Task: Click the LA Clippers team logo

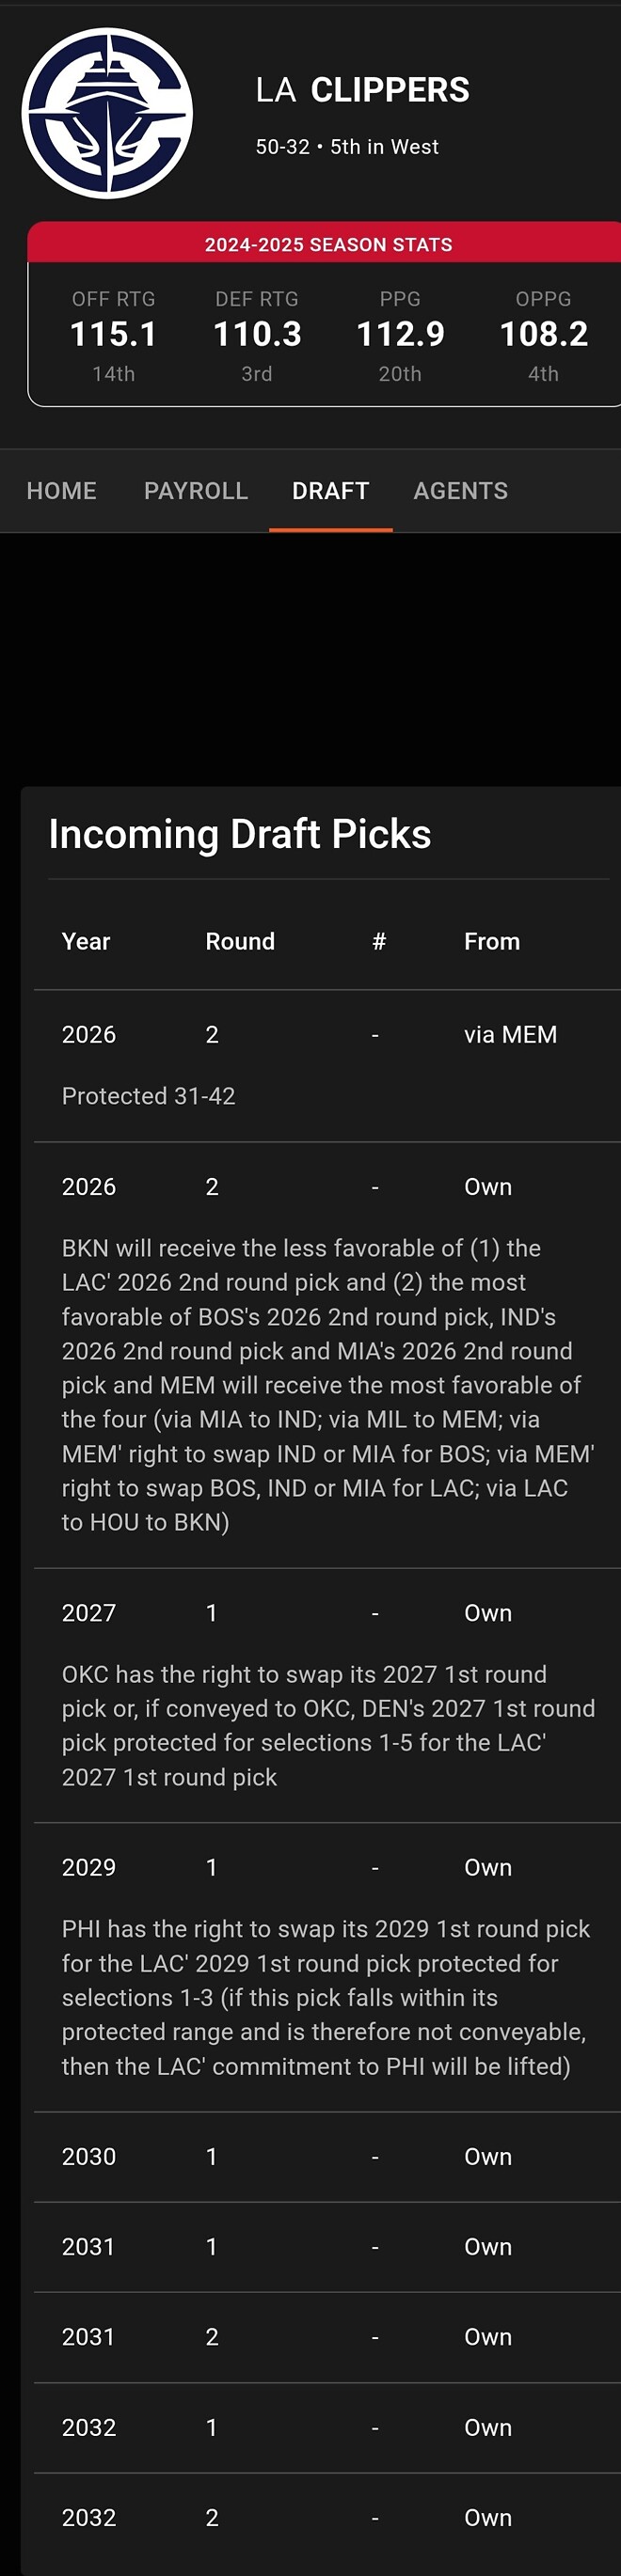Action: pyautogui.click(x=107, y=113)
